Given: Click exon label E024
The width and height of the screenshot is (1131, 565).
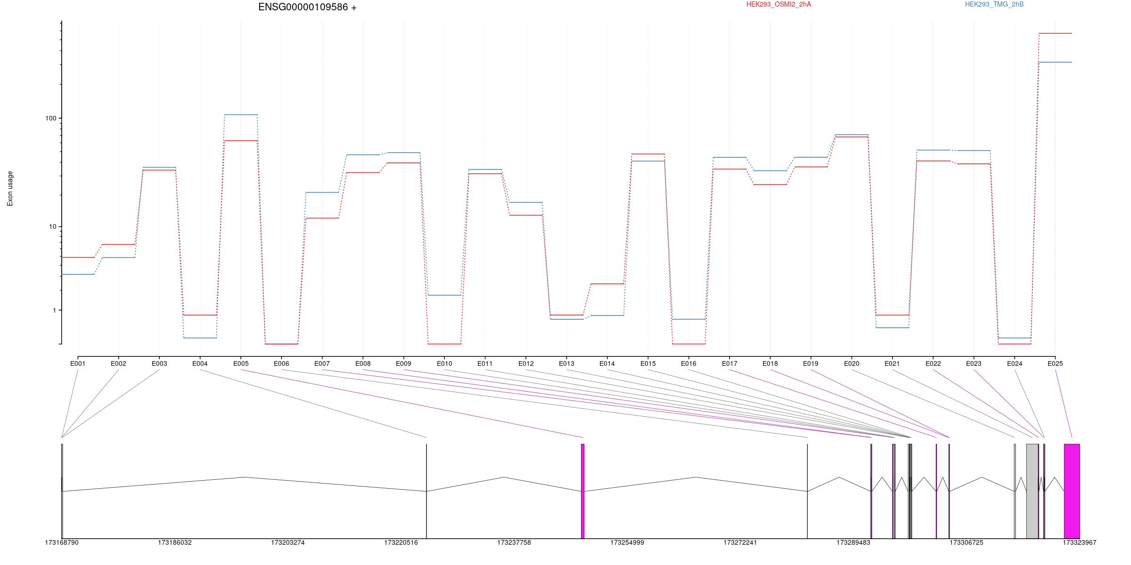Looking at the screenshot, I should [1015, 363].
